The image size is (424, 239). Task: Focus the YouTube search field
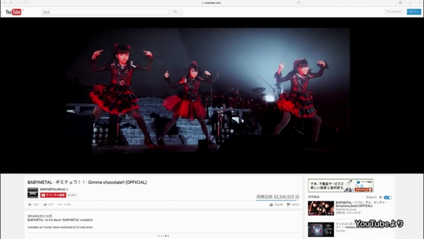(105, 12)
